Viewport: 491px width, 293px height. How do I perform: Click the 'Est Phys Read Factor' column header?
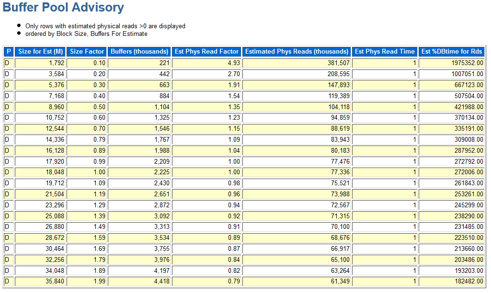(206, 52)
